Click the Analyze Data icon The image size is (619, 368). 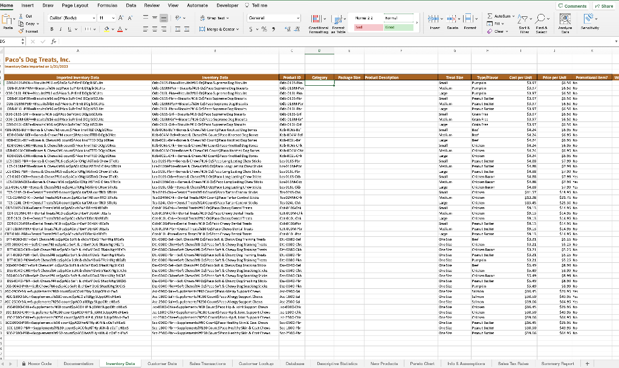[565, 18]
